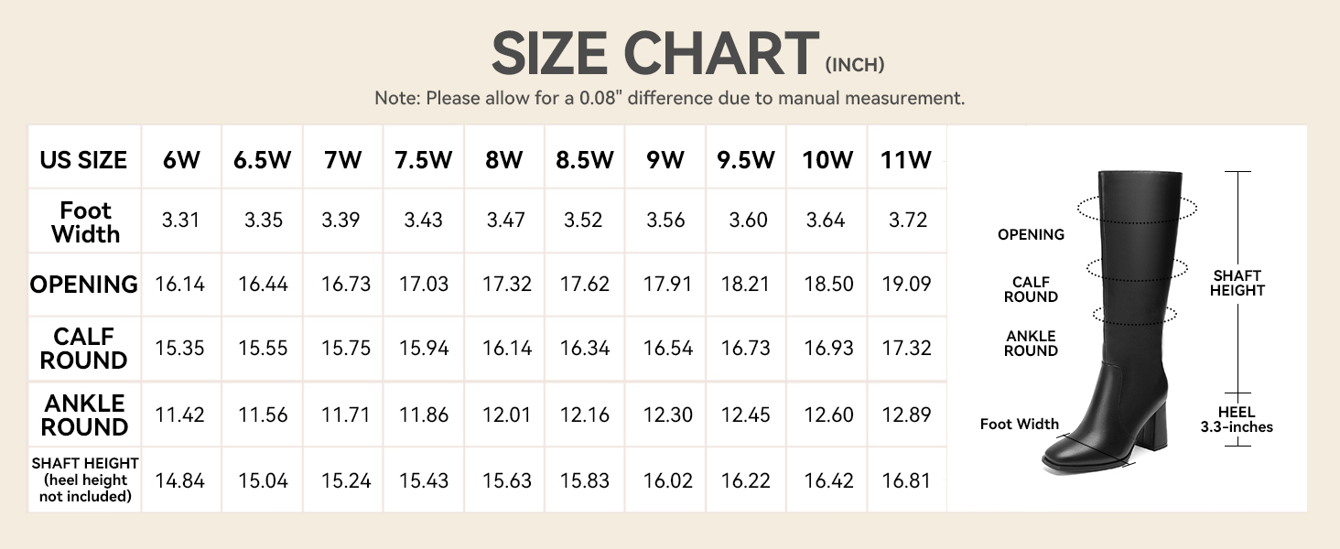
Task: Select the Foot Width row label in the table
Action: 85,222
